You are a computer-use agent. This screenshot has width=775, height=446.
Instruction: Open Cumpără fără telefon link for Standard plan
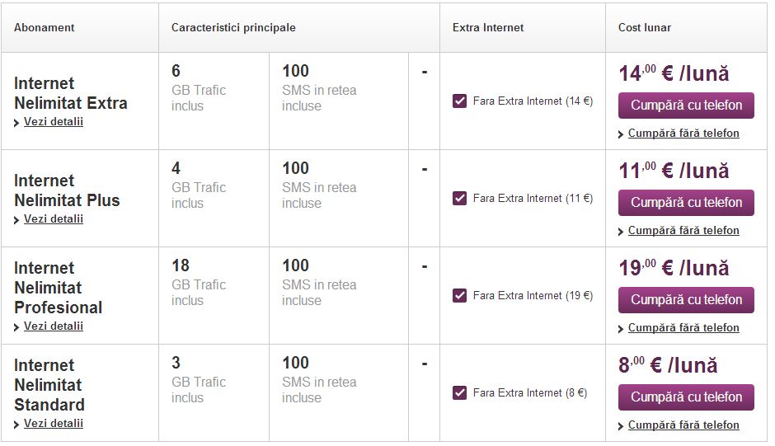click(683, 425)
